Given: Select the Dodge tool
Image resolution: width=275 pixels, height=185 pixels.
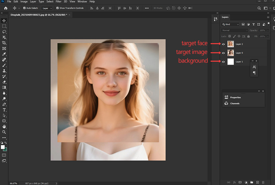Looking at the screenshot, I should [4, 99].
